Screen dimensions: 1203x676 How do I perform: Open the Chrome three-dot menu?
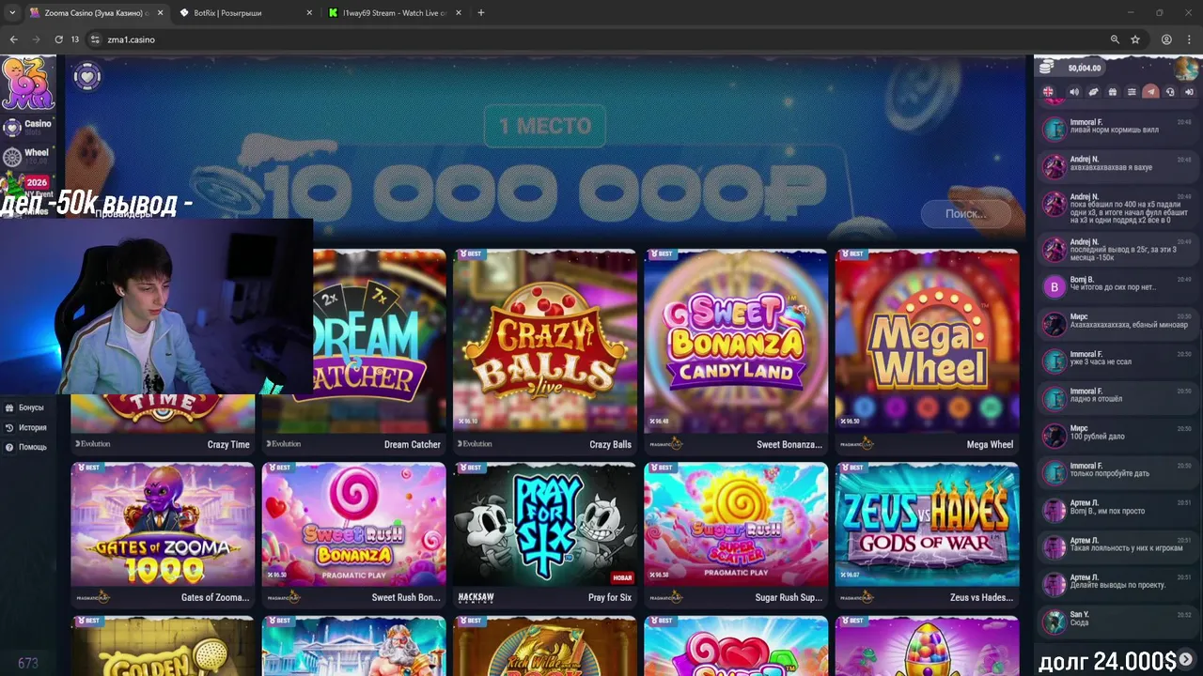(x=1190, y=39)
